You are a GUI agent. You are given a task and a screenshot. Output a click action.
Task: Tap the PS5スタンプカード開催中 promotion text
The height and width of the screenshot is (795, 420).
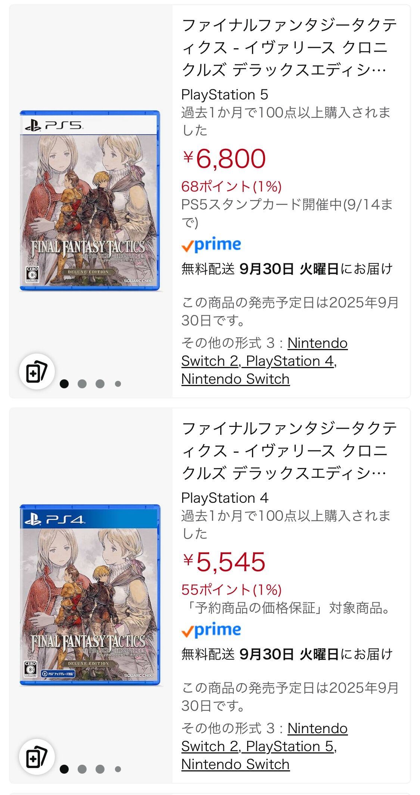pos(287,205)
